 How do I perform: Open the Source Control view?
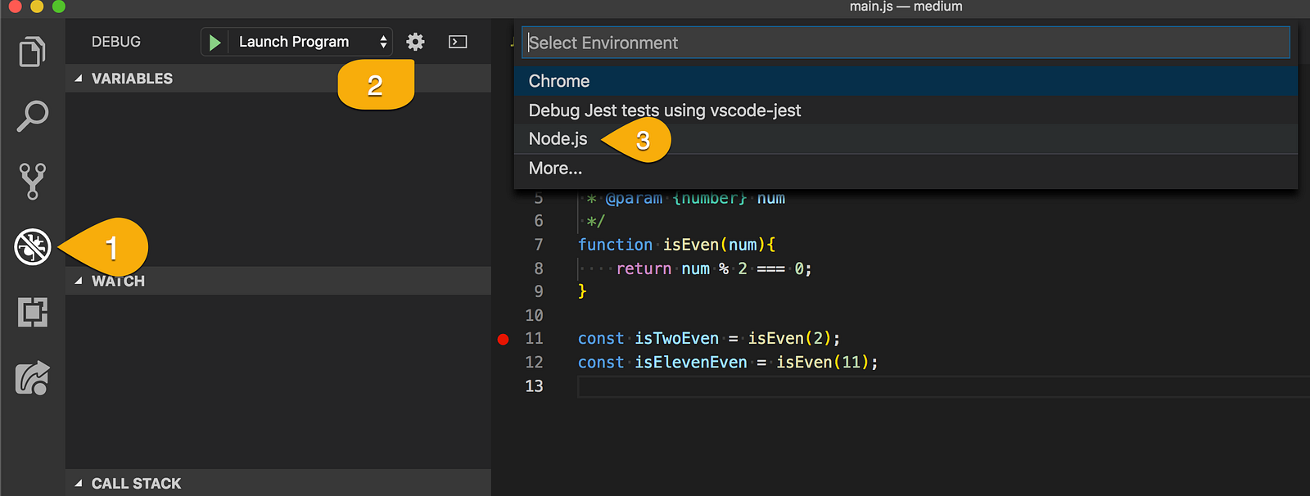click(x=32, y=181)
